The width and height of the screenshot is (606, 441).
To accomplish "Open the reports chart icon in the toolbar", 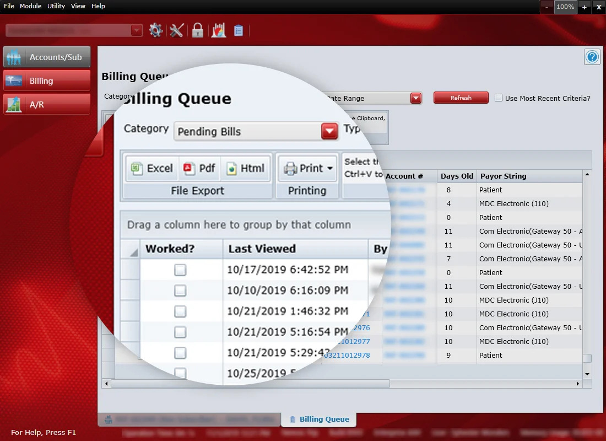I will [x=218, y=30].
